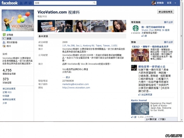Click the user profile avatar in header
The image size is (184, 138).
(x=154, y=3)
